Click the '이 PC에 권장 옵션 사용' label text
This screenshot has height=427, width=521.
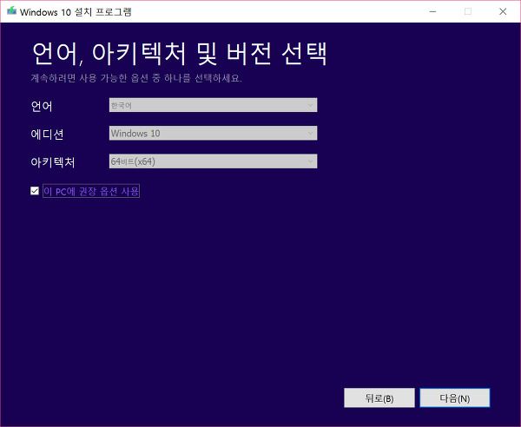pyautogui.click(x=91, y=191)
